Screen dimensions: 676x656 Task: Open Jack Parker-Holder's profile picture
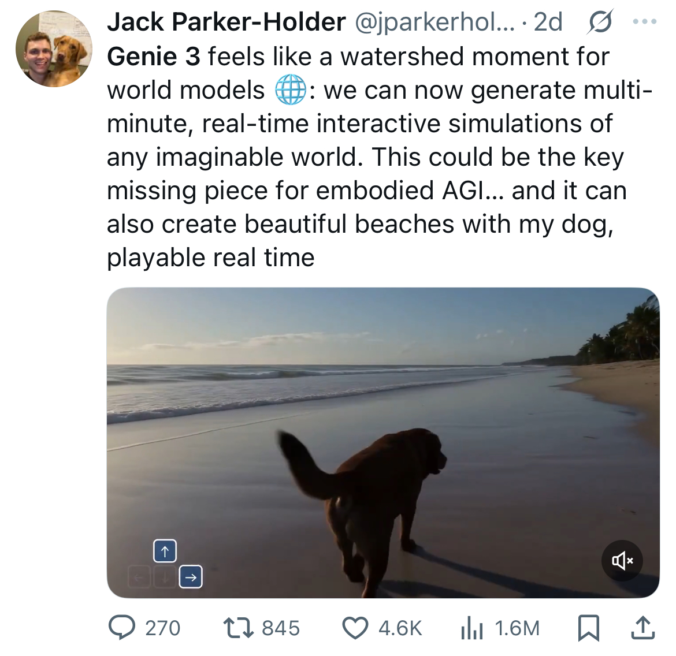point(54,49)
